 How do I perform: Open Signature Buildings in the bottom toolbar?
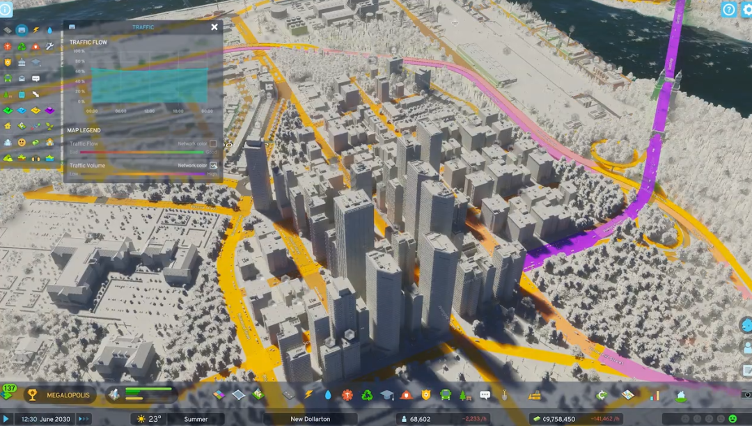[258, 395]
